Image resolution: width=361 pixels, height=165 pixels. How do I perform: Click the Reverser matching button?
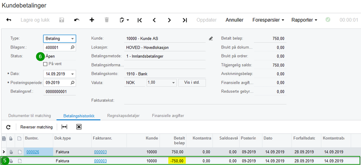36,127
